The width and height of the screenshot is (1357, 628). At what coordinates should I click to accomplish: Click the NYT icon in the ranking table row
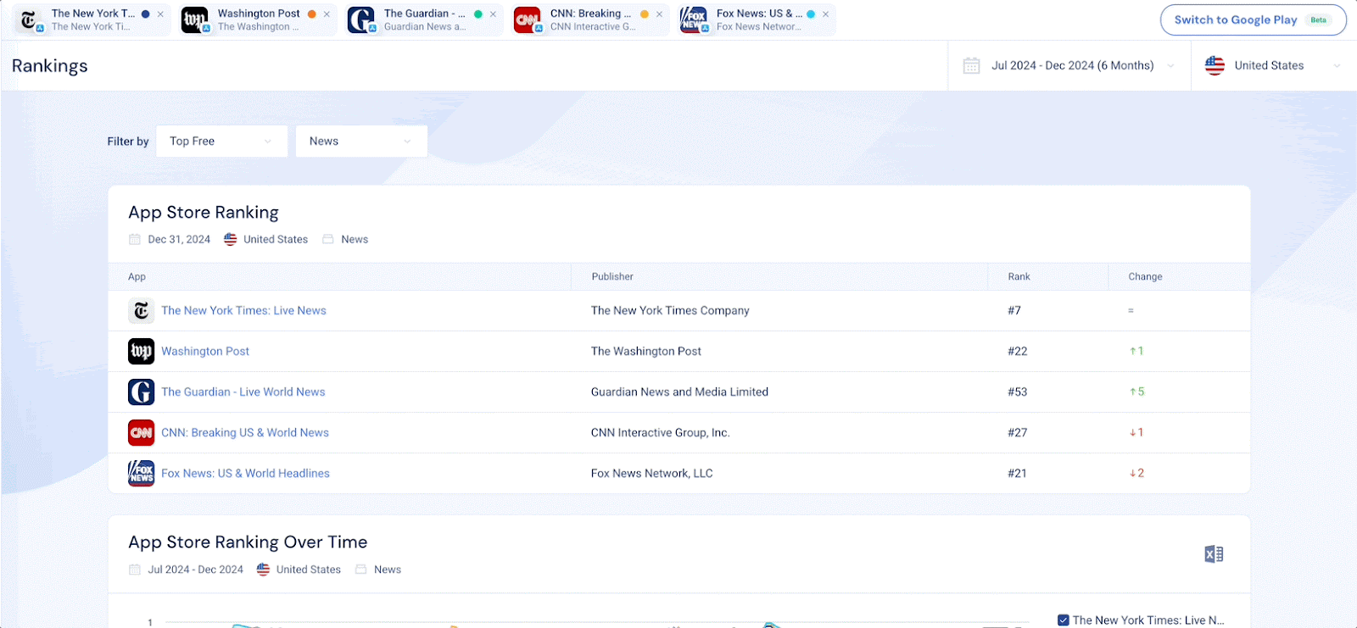click(141, 311)
